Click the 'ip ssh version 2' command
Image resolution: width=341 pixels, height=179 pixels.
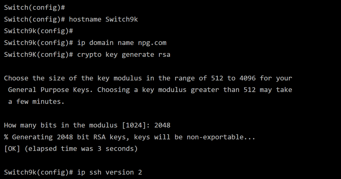pyautogui.click(x=110, y=172)
